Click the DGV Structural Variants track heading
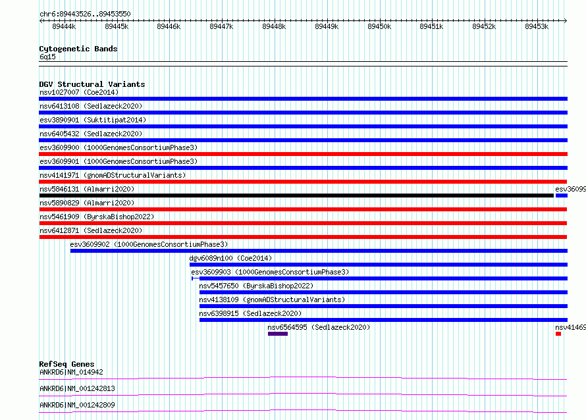 tap(92, 84)
